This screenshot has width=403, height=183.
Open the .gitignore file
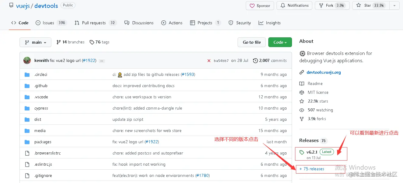tap(43, 175)
